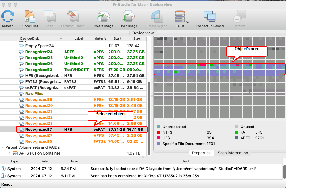Image resolution: width=334 pixels, height=188 pixels.
Task: Click the Unprocessed legend color swatch
Action: [159, 127]
